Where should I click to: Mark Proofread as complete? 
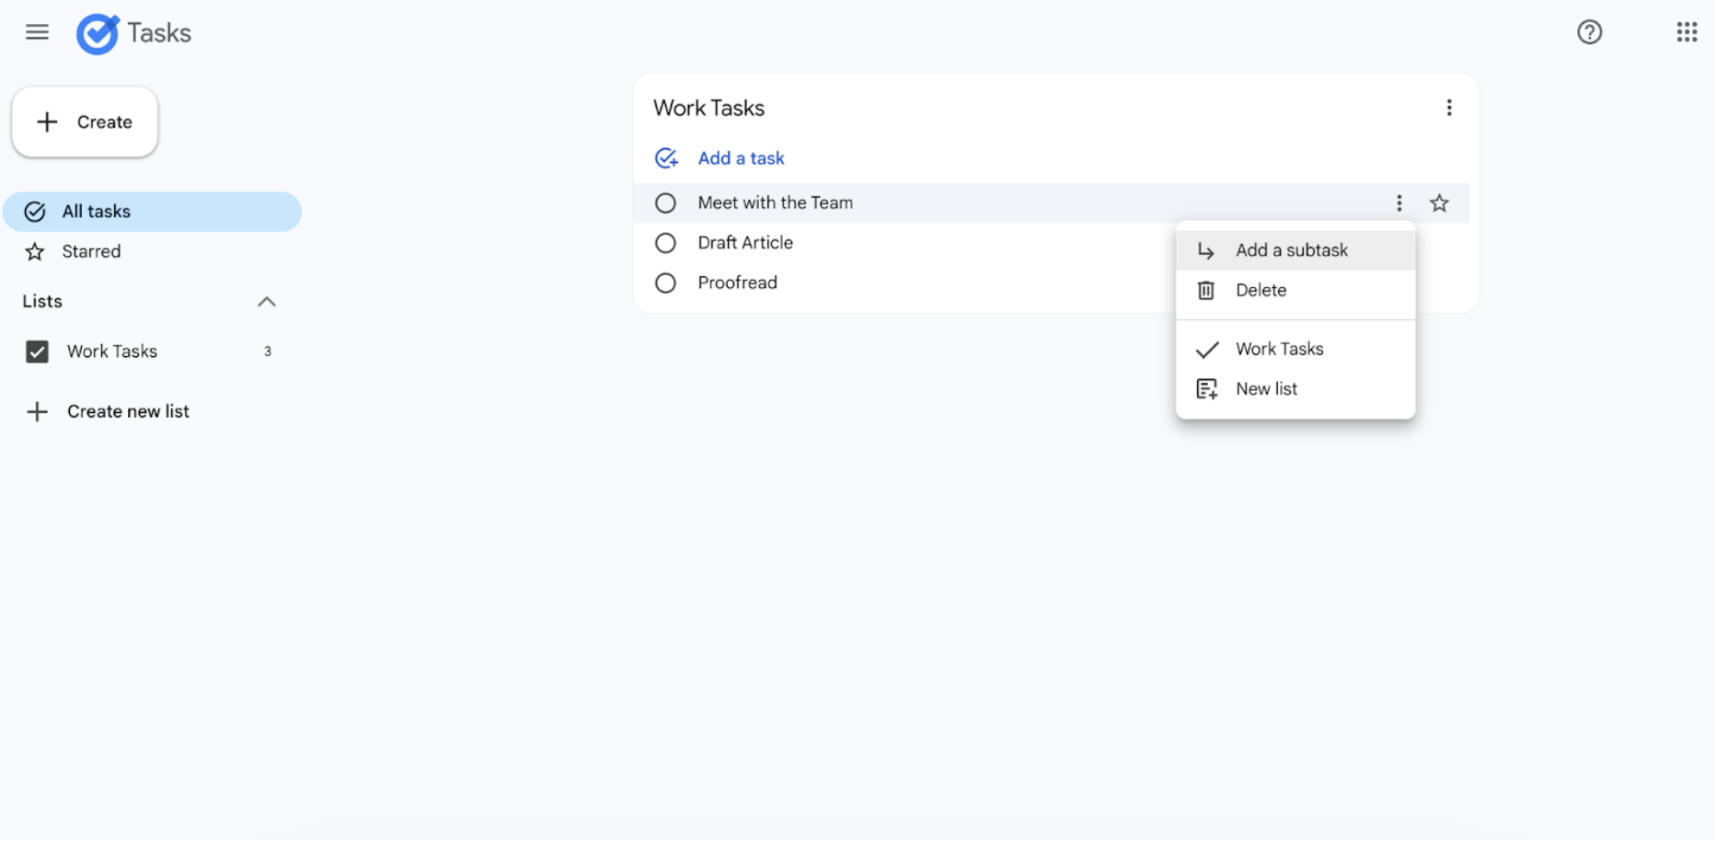pos(665,283)
